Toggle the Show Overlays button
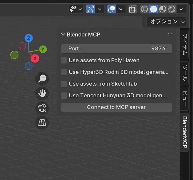193x180 pixels. [111, 9]
